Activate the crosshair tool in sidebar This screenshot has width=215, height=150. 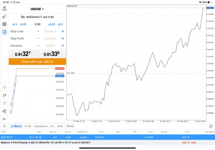(x=4, y=87)
